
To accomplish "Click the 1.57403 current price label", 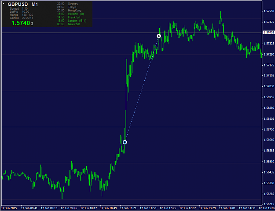I will point(269,33).
